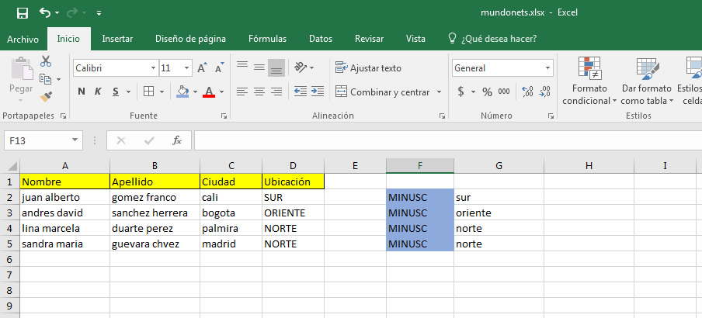The image size is (702, 318).
Task: Apply cell borders icon
Action: (x=148, y=92)
